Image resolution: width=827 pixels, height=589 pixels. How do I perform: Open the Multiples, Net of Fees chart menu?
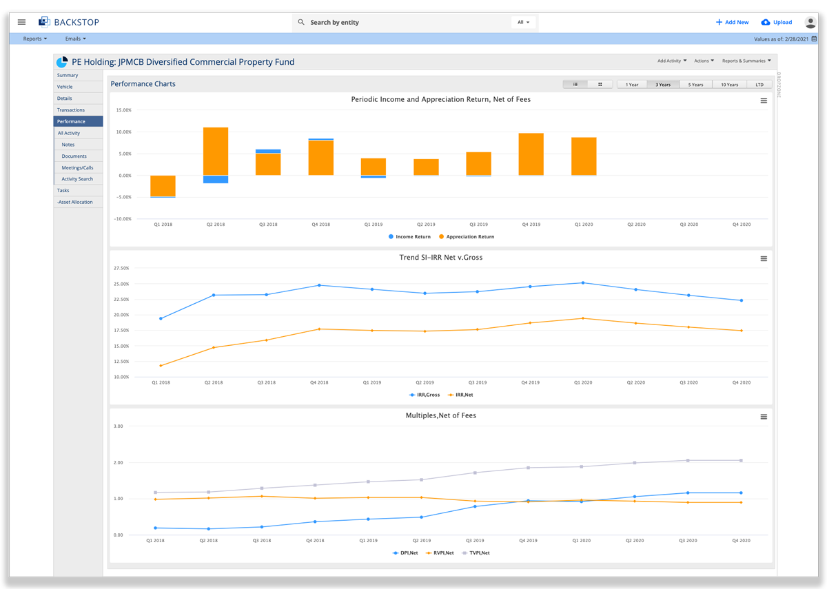point(764,417)
